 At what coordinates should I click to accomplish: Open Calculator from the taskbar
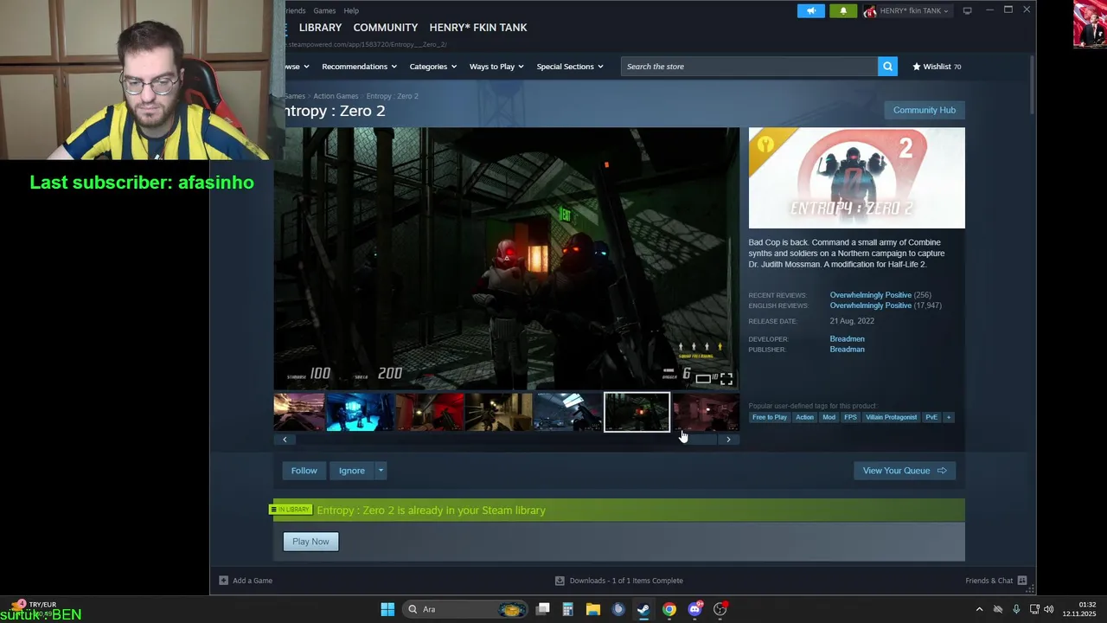568,609
